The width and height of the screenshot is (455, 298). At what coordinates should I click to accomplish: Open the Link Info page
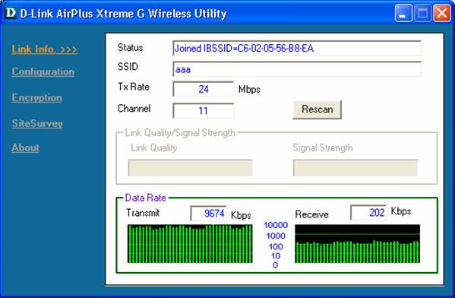click(x=45, y=49)
